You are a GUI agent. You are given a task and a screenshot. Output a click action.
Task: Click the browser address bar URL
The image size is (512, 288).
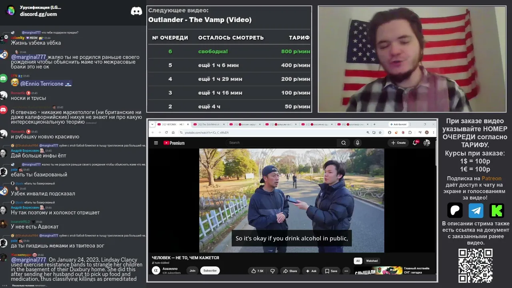click(207, 132)
